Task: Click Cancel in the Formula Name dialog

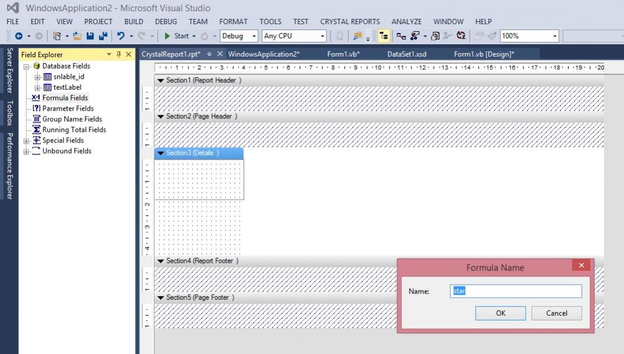Action: (x=556, y=313)
